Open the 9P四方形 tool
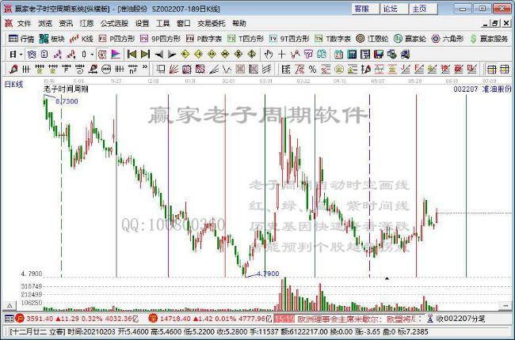This screenshot has width=515, height=340. point(160,39)
